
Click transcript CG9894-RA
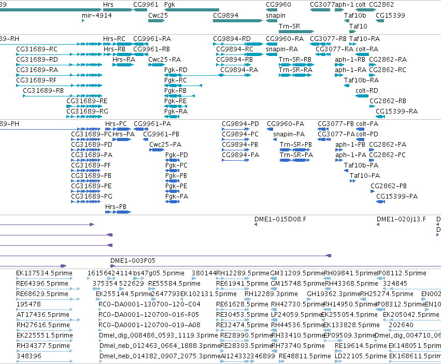(239, 70)
